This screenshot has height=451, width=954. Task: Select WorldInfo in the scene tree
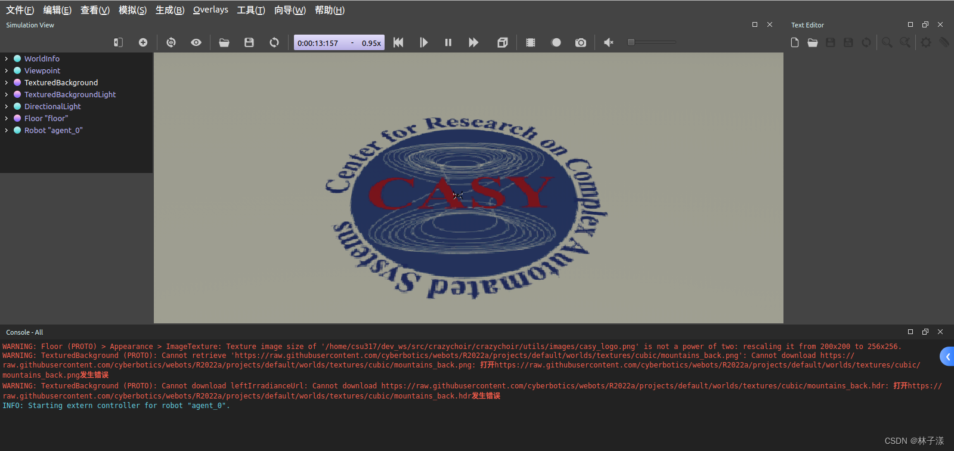point(42,58)
